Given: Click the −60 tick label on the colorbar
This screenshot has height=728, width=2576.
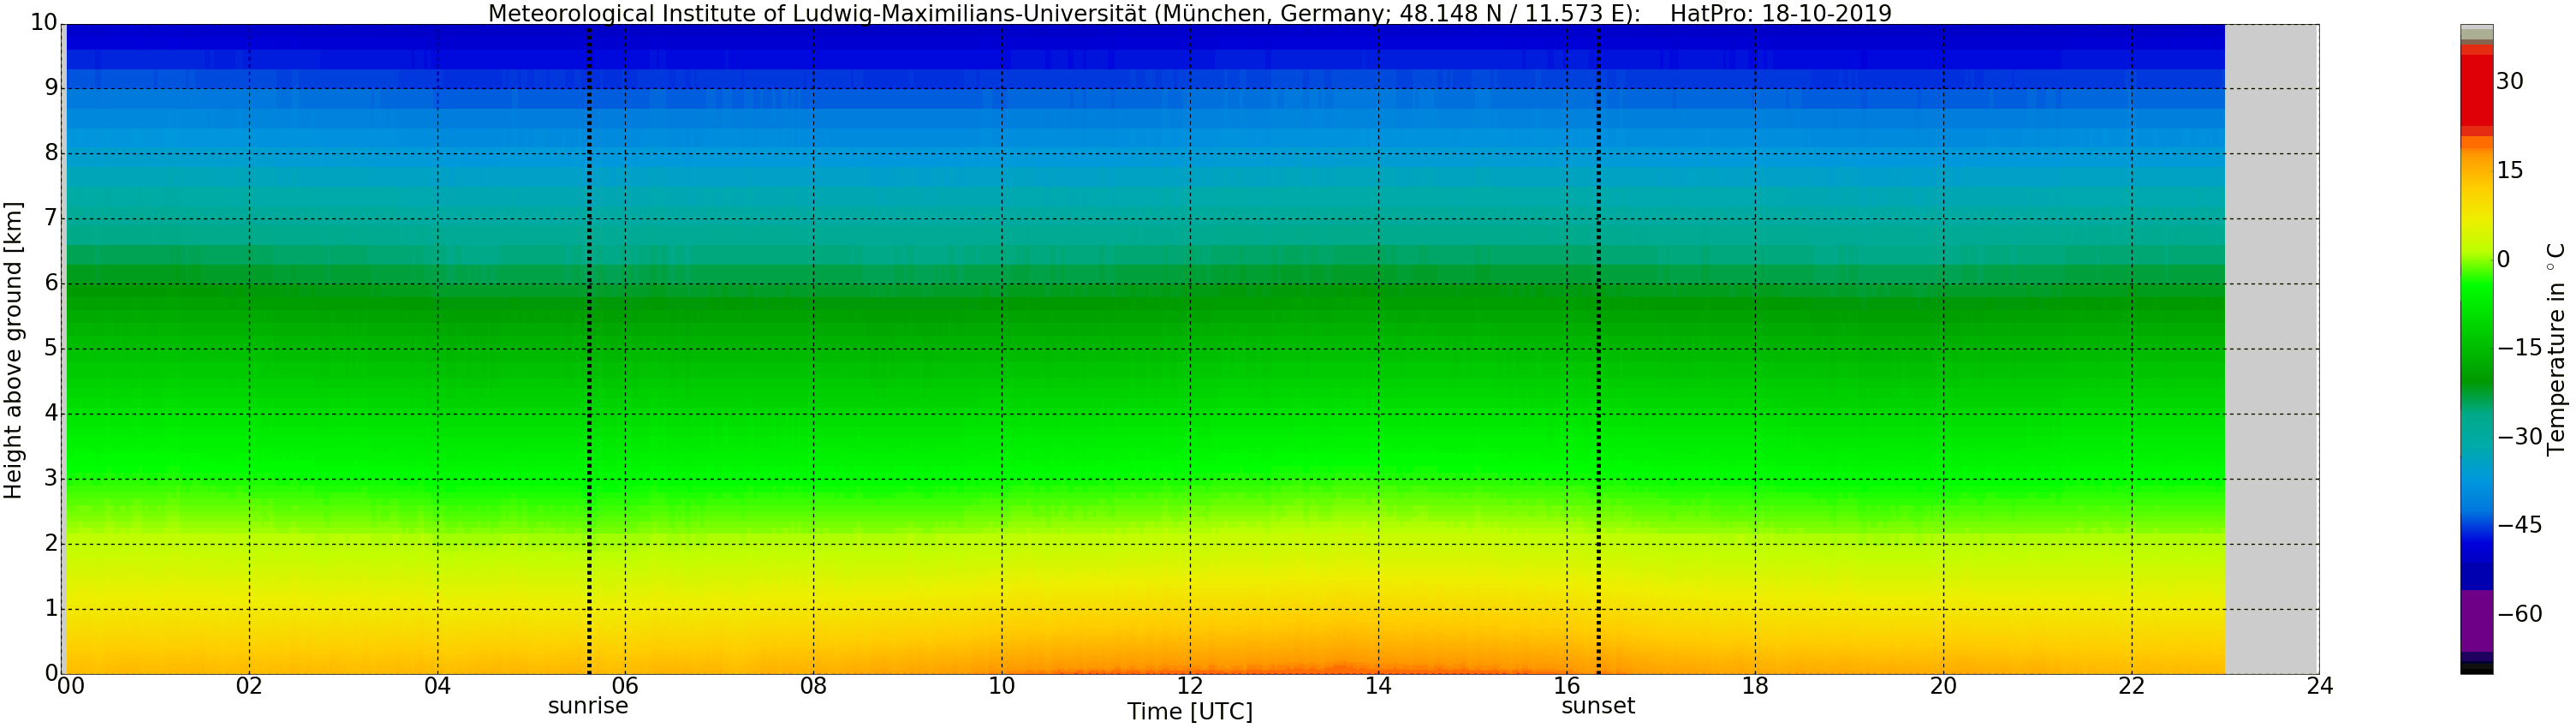Looking at the screenshot, I should (2519, 614).
